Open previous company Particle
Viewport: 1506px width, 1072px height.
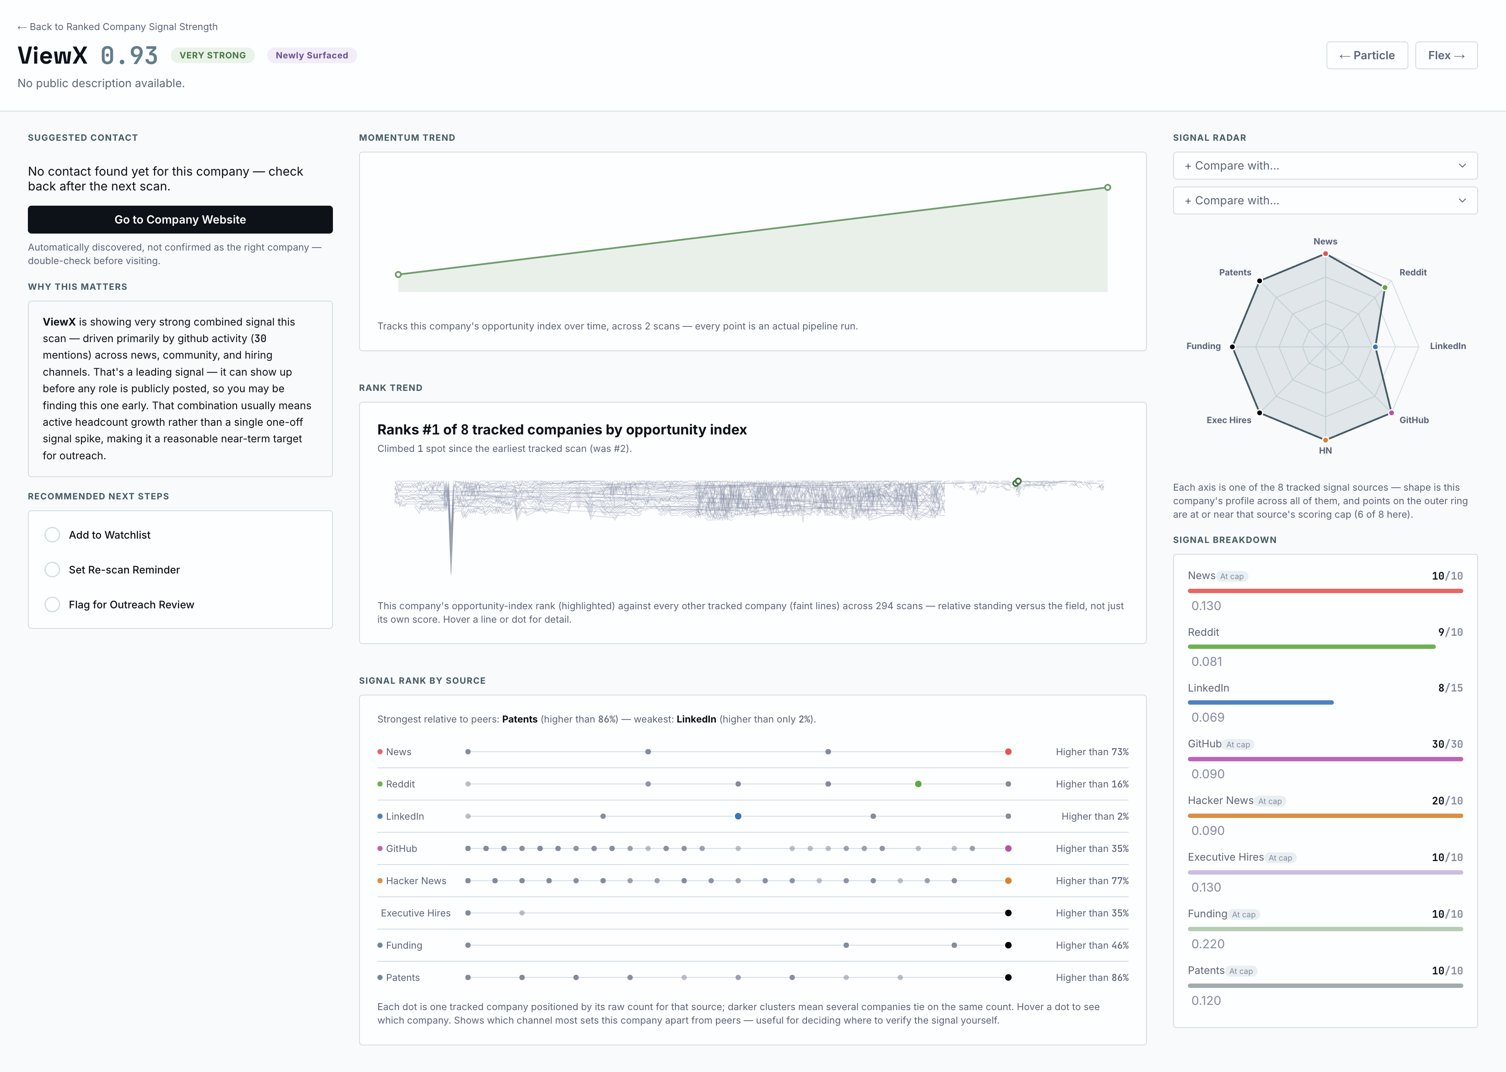coord(1367,55)
